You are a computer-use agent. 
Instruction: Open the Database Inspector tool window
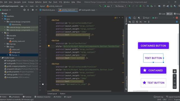(42, 97)
